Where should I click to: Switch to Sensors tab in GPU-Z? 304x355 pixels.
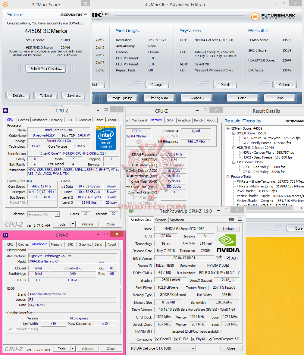[161, 220]
